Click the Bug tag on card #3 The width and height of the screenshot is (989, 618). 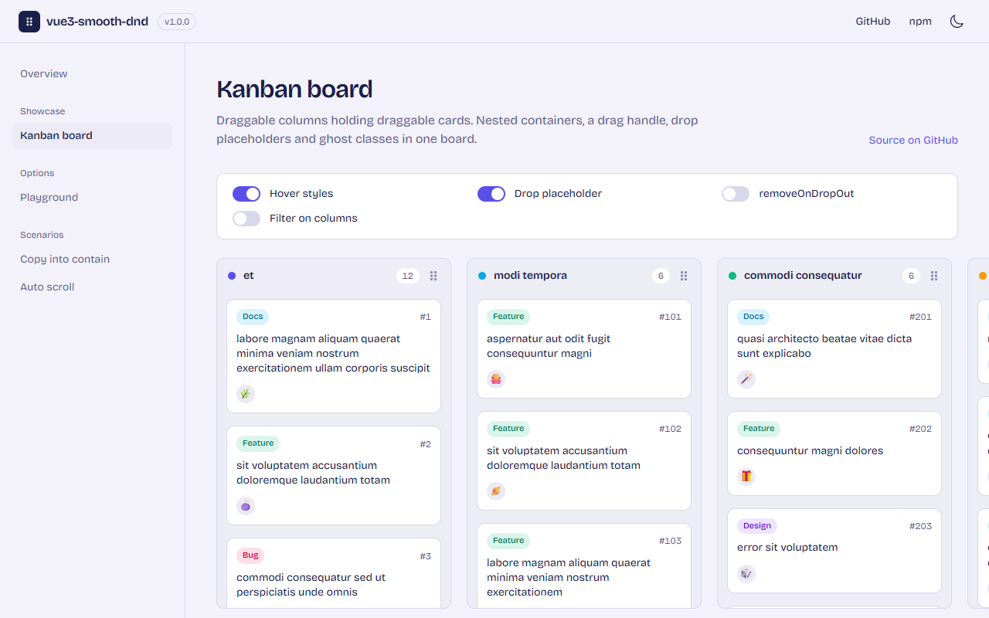(x=250, y=555)
